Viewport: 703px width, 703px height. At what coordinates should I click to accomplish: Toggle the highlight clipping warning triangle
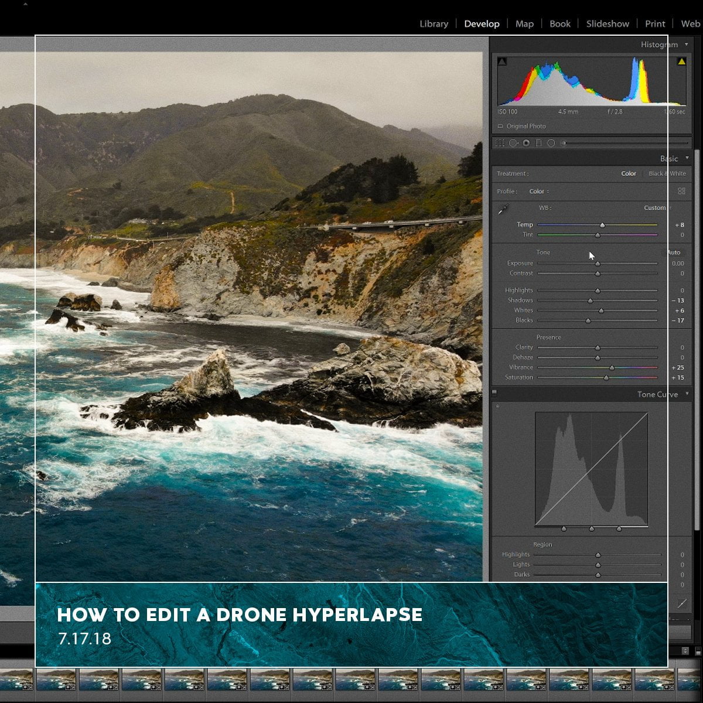point(681,60)
